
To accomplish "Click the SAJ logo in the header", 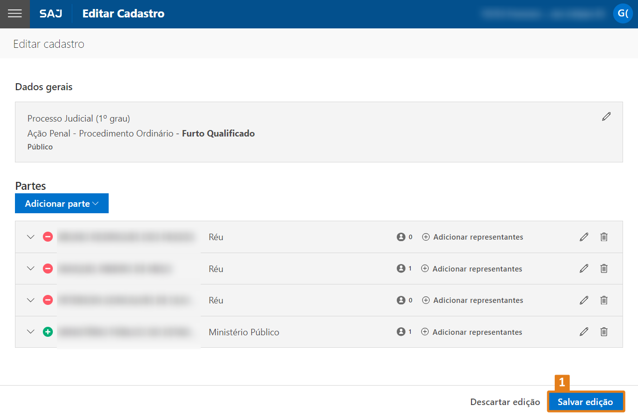I will 51,14.
